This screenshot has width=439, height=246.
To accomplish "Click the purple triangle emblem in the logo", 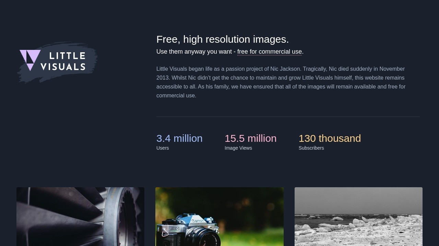I will pyautogui.click(x=30, y=60).
